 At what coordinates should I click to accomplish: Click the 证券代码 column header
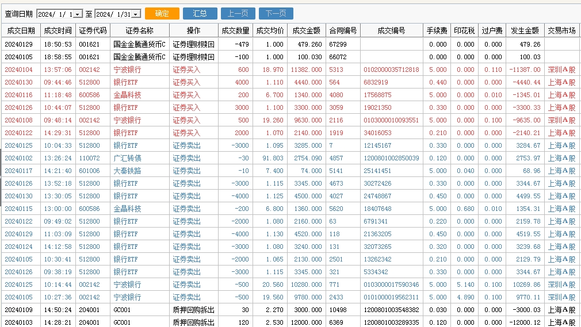pos(93,30)
